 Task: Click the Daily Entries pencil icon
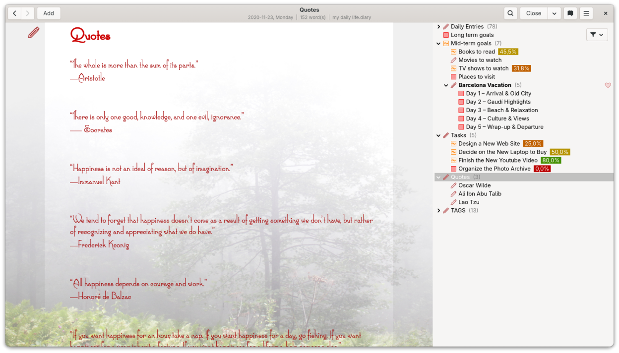pyautogui.click(x=446, y=27)
